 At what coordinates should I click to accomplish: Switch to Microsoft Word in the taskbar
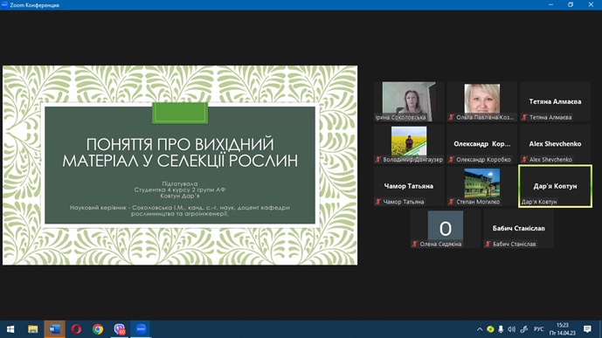click(x=54, y=329)
